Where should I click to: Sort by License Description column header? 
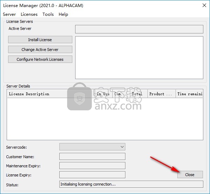(x=51, y=94)
